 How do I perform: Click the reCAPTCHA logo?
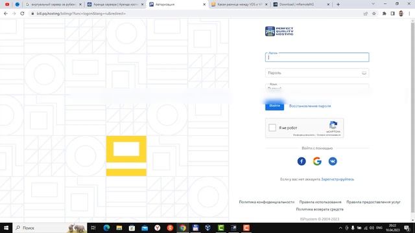tap(333, 125)
